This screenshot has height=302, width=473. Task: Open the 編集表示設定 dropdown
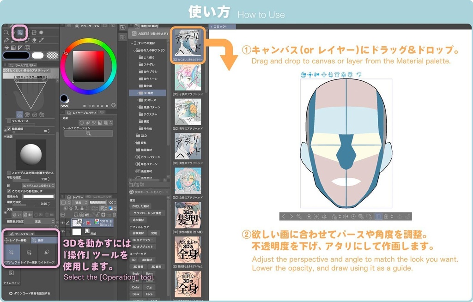click(x=40, y=222)
